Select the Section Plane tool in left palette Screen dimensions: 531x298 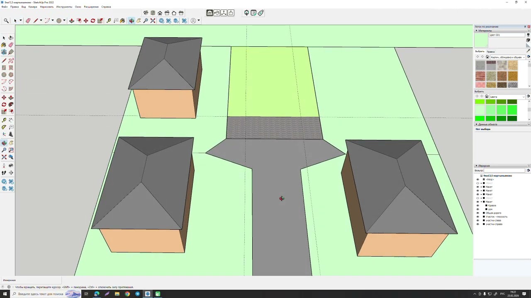point(11,173)
